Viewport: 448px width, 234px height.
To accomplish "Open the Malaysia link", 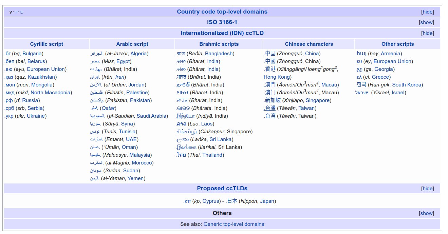I will point(139,155).
